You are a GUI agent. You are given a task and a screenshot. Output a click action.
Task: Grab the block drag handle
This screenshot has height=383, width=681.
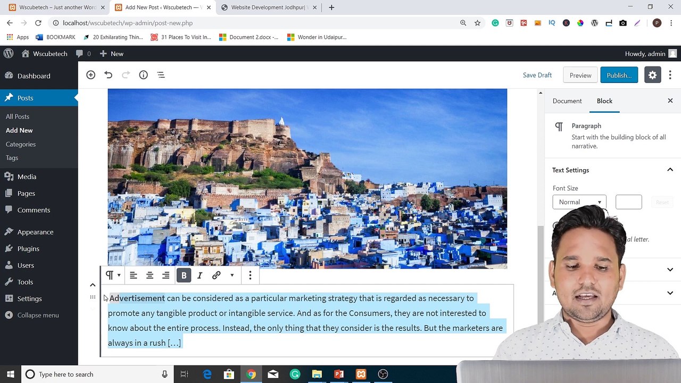pos(93,297)
